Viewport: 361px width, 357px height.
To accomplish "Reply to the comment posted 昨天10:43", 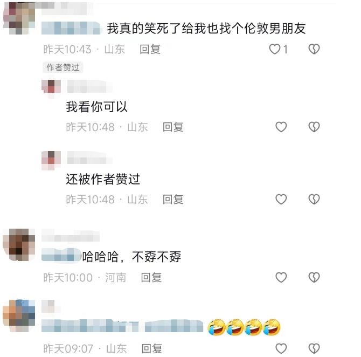I will coord(150,49).
